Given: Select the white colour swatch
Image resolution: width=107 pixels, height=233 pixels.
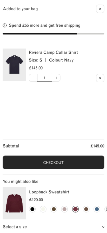Looking at the screenshot, I should coord(43,209).
